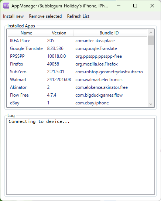Image resolution: width=161 pixels, height=201 pixels.
Task: Choose Remove selected from the menu bar
Action: point(45,16)
